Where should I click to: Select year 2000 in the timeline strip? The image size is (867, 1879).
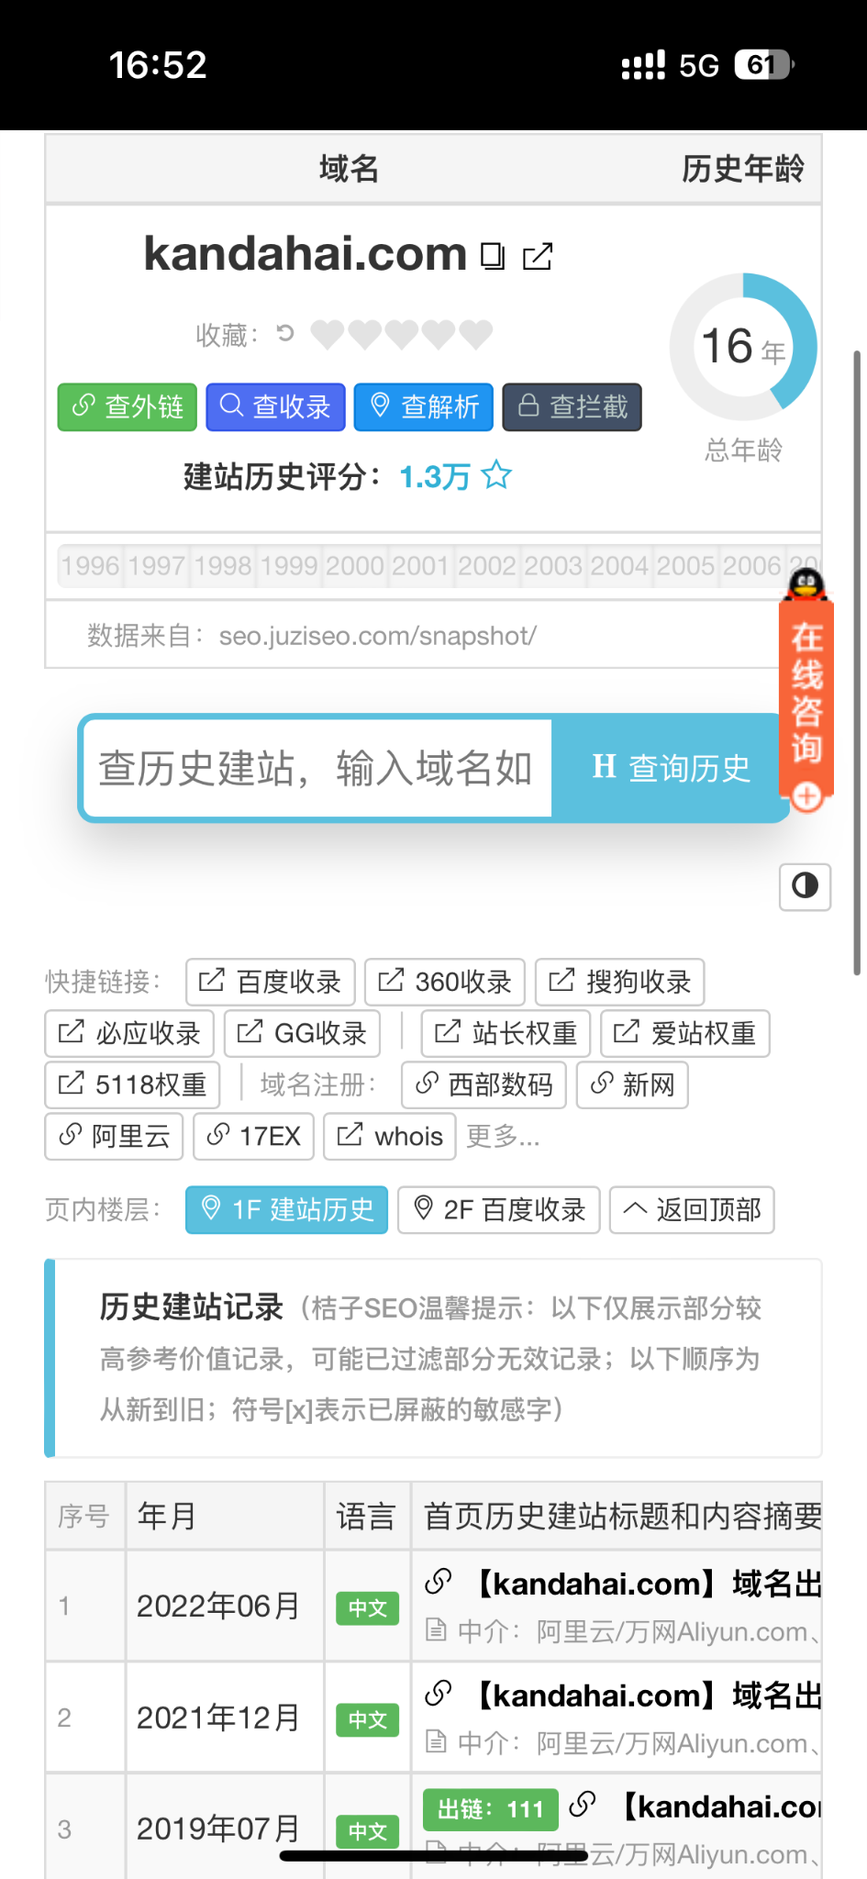tap(354, 565)
